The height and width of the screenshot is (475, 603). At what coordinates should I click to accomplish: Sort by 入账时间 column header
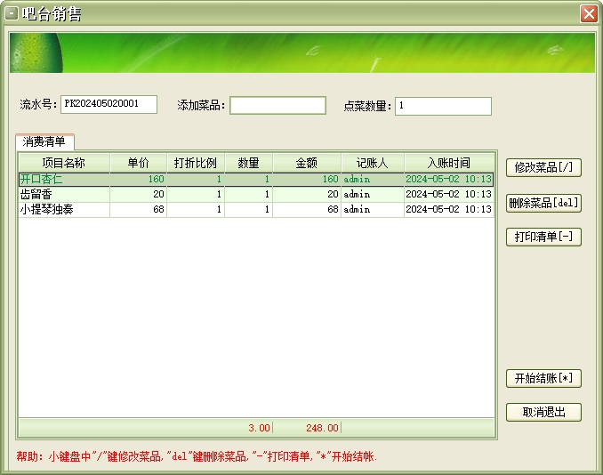click(x=448, y=163)
